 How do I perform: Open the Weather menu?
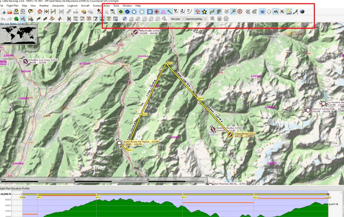tap(44, 6)
